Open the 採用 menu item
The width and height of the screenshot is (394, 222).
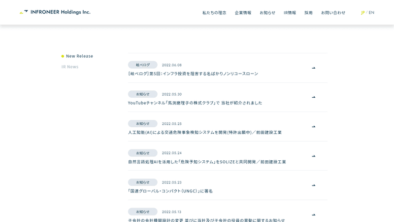click(x=308, y=13)
